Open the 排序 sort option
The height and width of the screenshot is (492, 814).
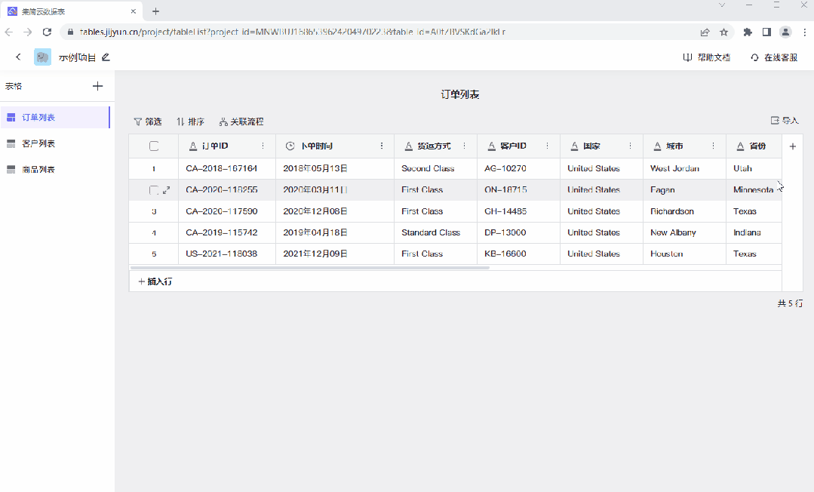tap(190, 121)
